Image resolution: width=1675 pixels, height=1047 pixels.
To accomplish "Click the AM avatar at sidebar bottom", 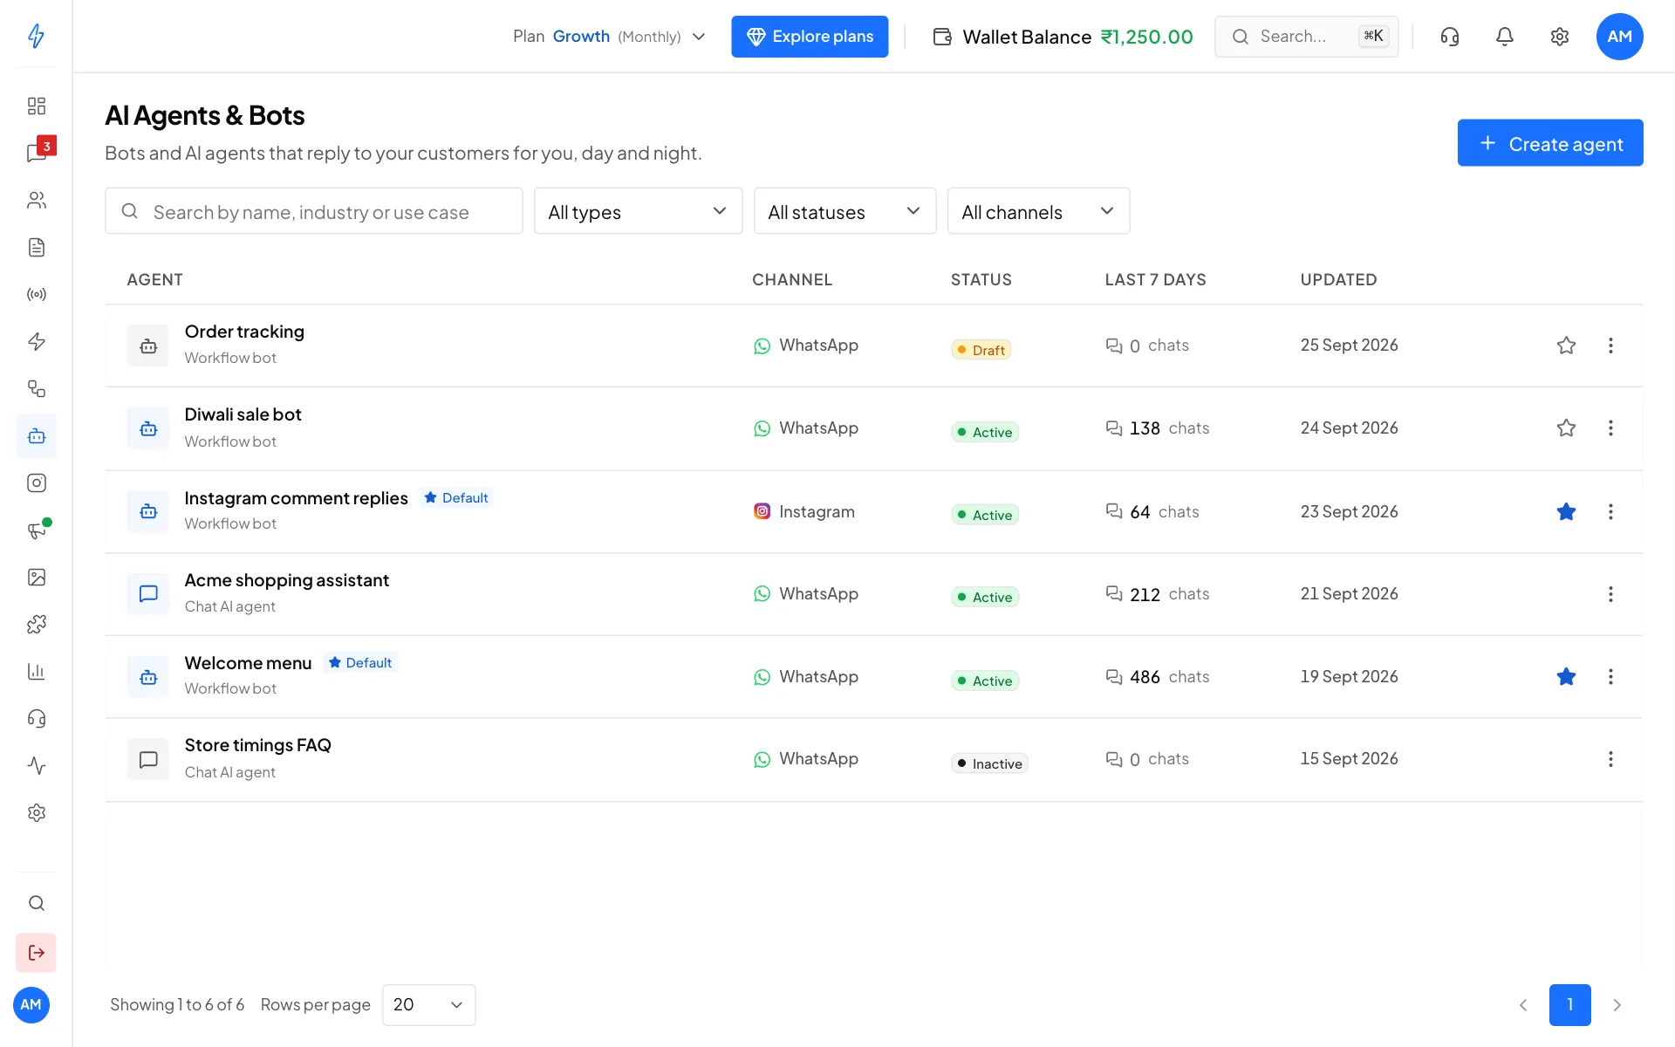I will 31,1004.
